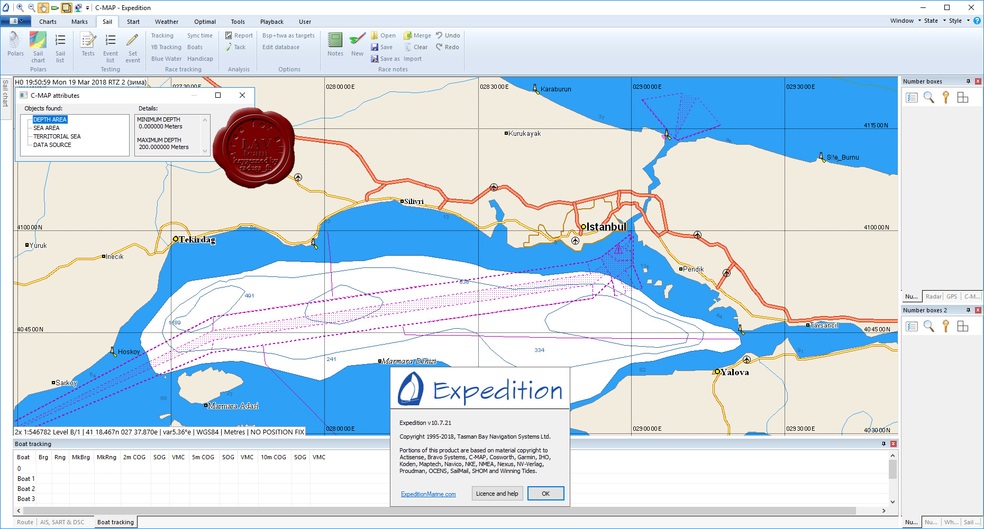984x529 pixels.
Task: Switch to the Optimal ribbon tab
Action: tap(205, 22)
